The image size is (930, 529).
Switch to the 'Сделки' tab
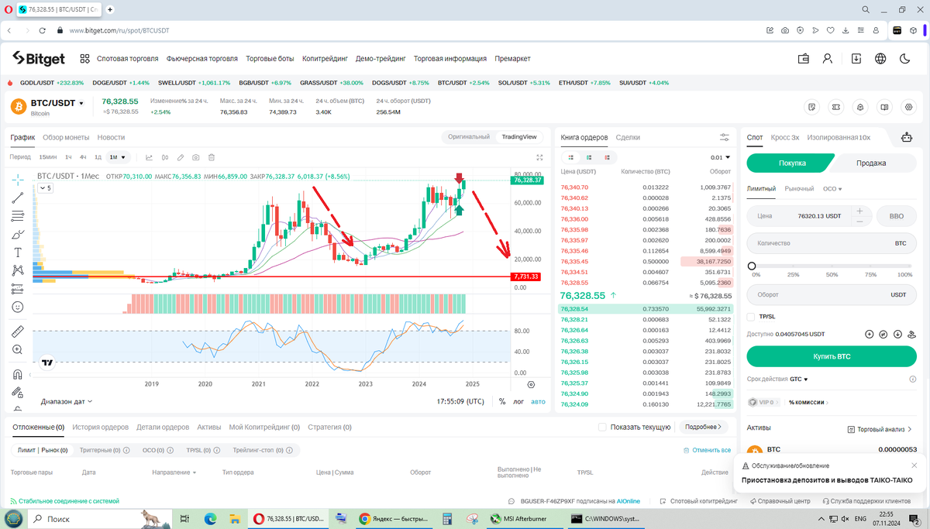pos(628,137)
